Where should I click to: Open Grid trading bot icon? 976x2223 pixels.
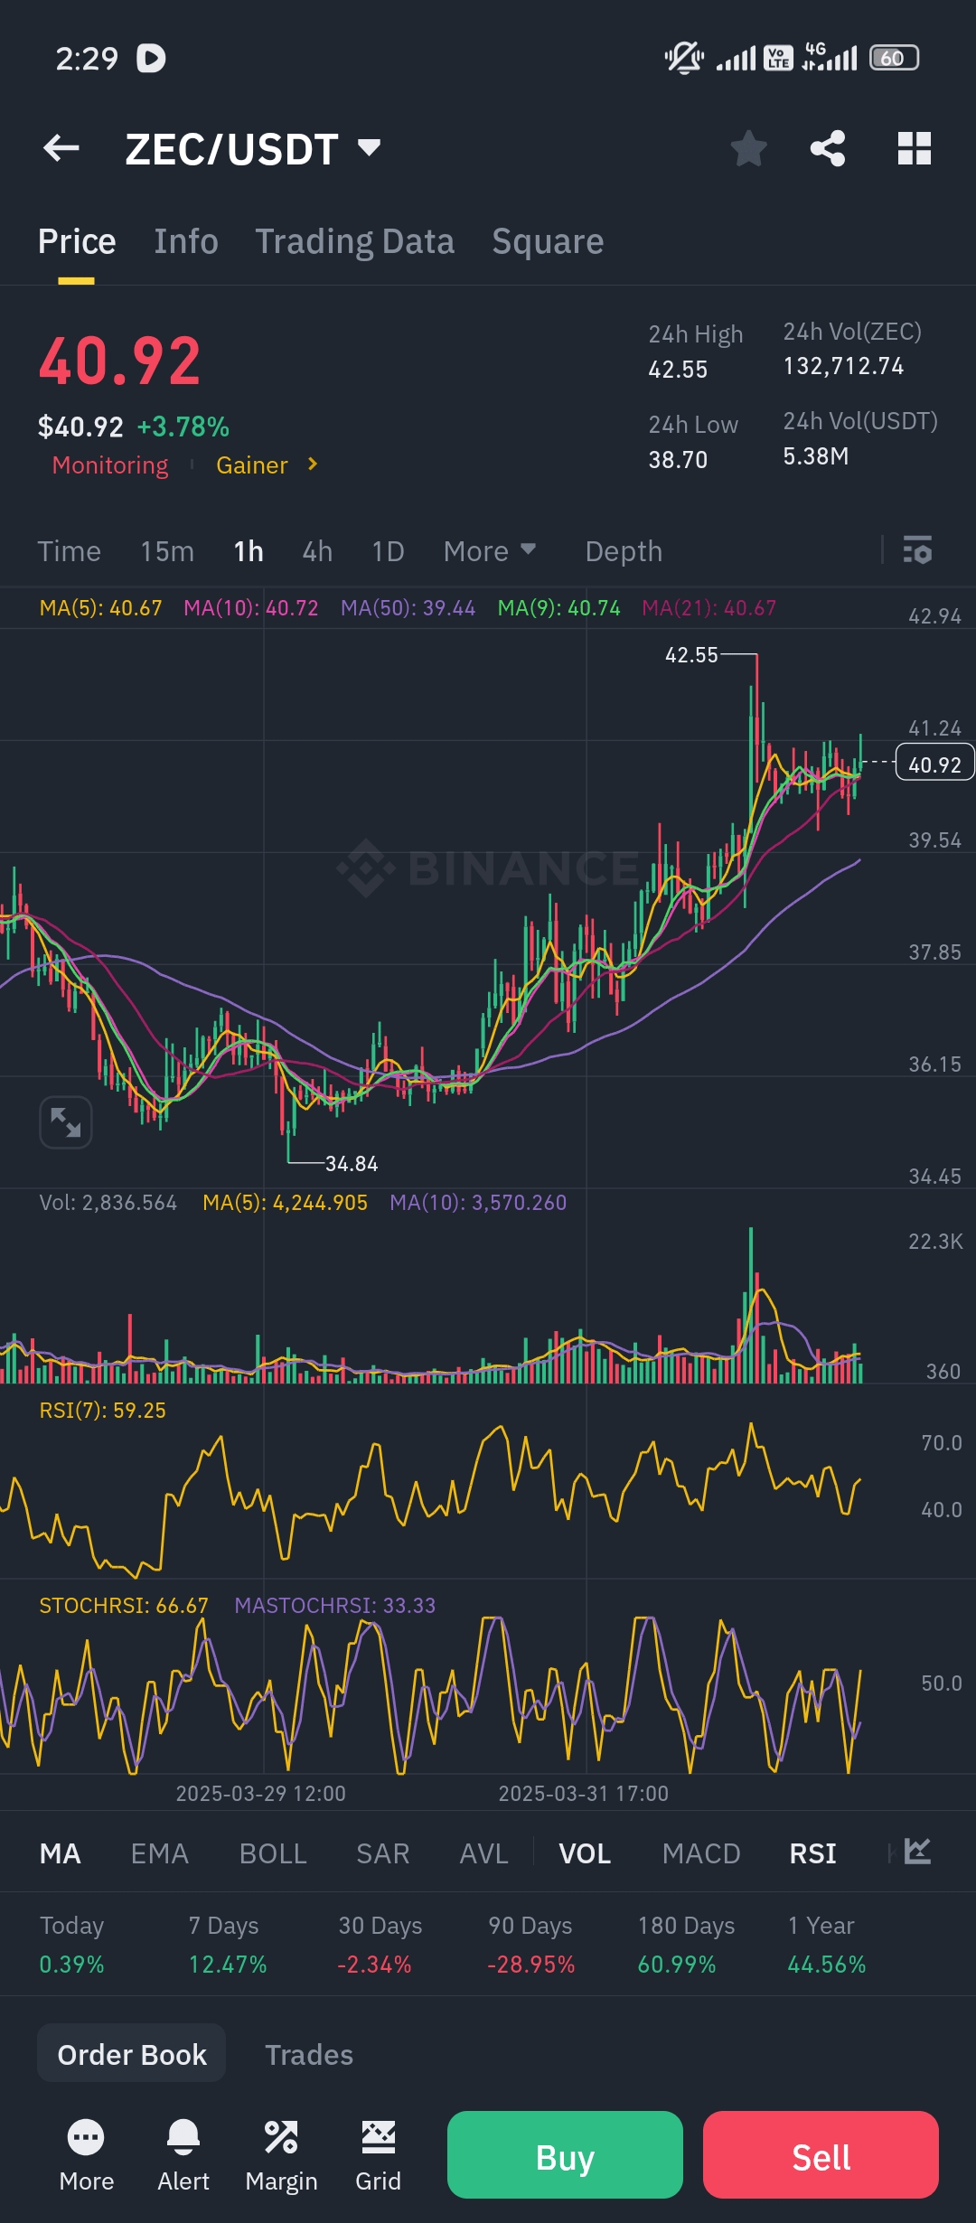point(378,2156)
